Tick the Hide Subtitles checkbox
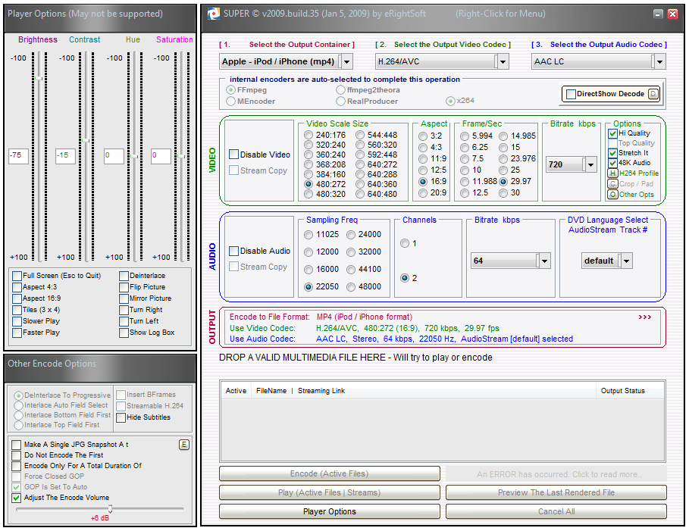 pos(121,417)
